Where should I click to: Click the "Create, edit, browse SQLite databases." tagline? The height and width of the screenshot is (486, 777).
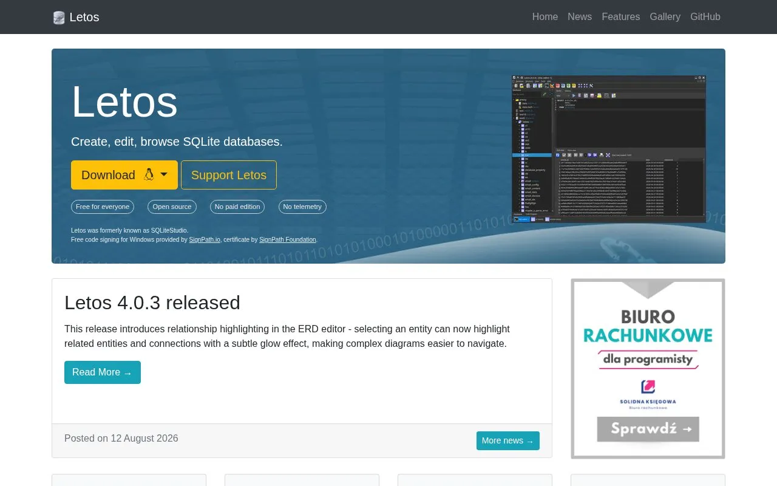pos(177,142)
